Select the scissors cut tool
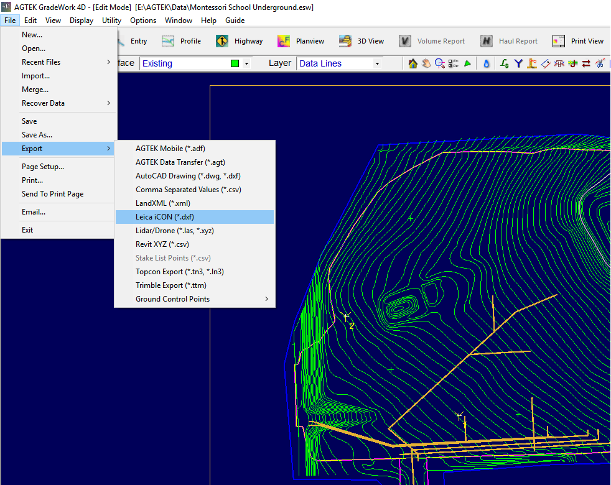This screenshot has height=485, width=611. coord(600,63)
